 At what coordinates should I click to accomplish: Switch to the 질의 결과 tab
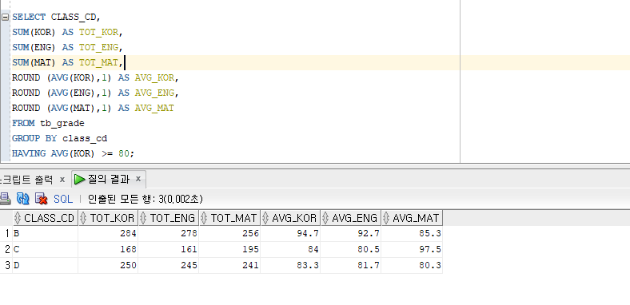pos(109,180)
